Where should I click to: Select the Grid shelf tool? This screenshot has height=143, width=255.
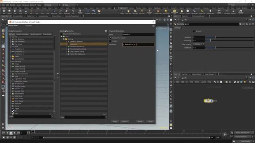click(x=25, y=12)
